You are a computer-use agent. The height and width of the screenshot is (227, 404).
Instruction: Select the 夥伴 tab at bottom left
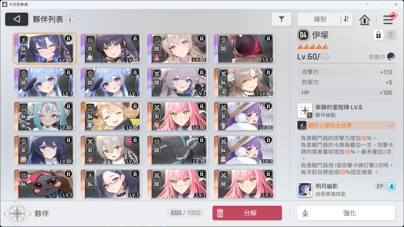point(26,214)
